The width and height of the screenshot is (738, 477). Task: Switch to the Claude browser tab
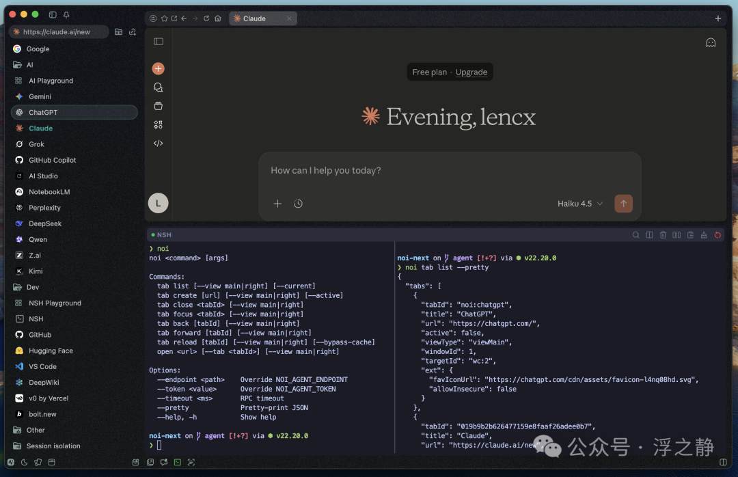pyautogui.click(x=263, y=18)
